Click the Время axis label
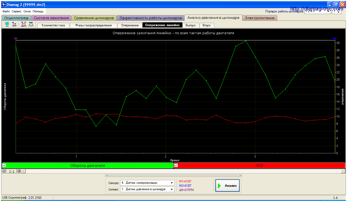 (175, 160)
